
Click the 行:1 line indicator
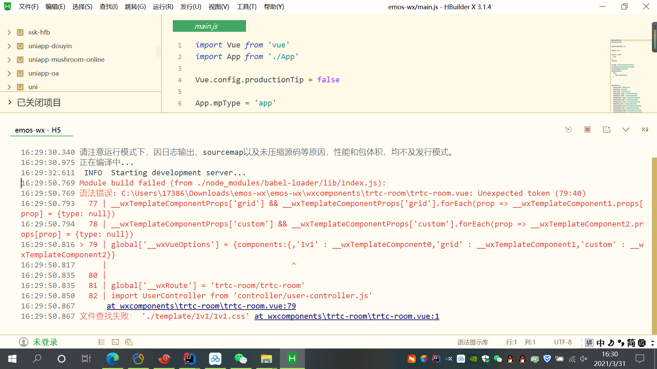point(511,342)
